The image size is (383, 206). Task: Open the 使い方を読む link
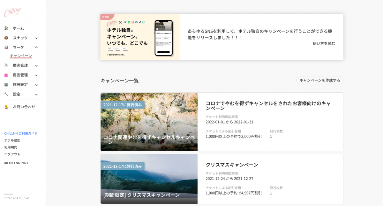(324, 44)
